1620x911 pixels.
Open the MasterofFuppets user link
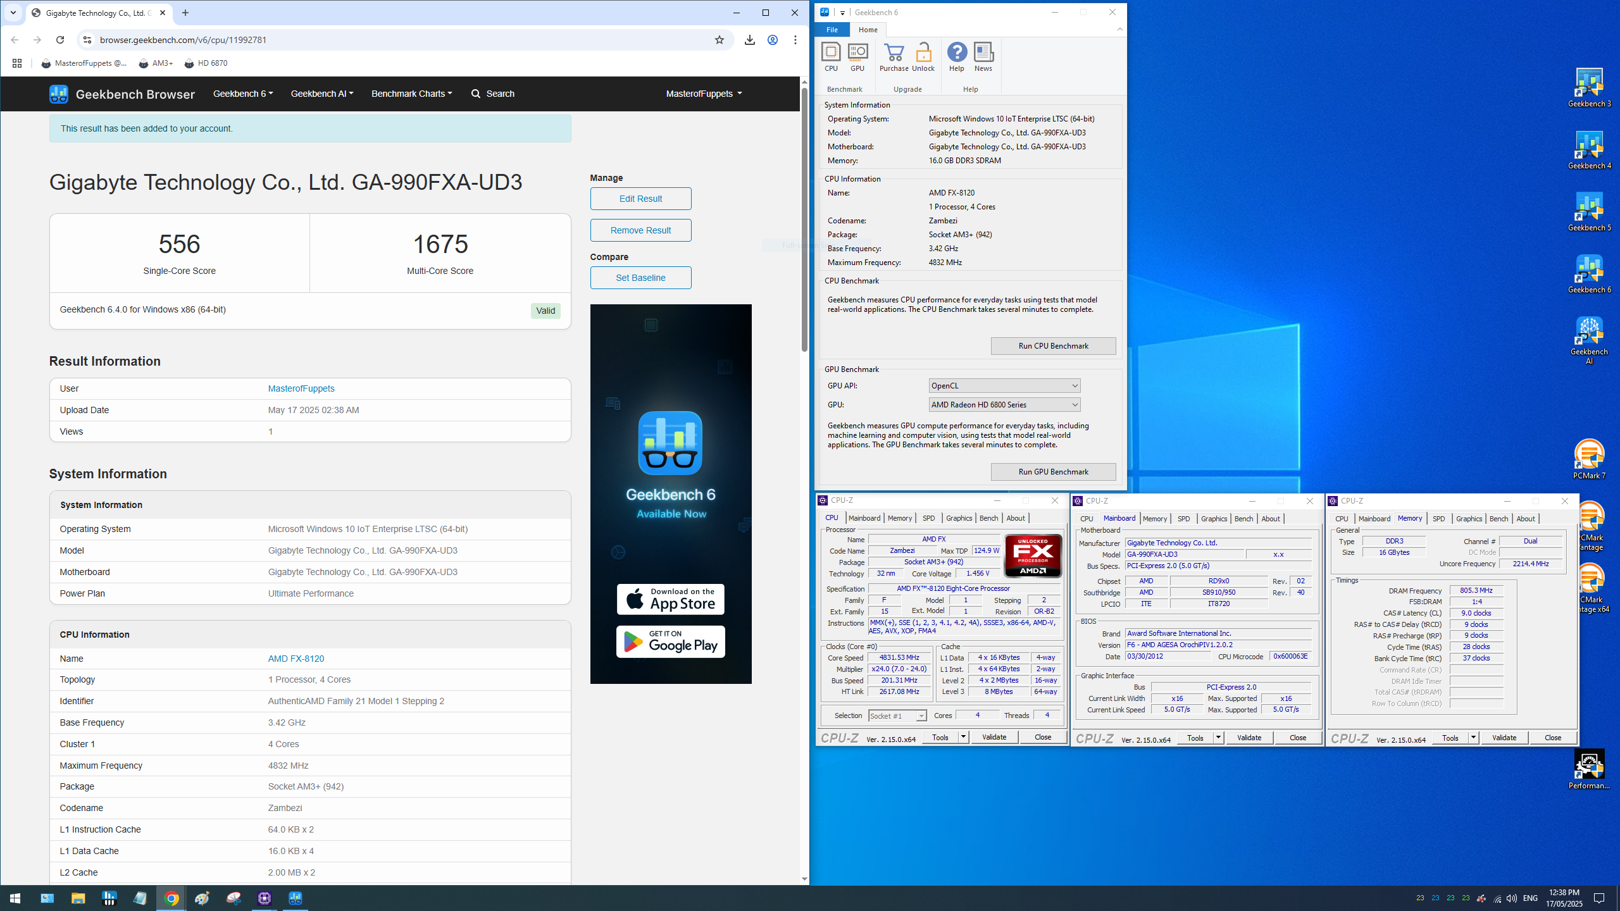pyautogui.click(x=301, y=388)
